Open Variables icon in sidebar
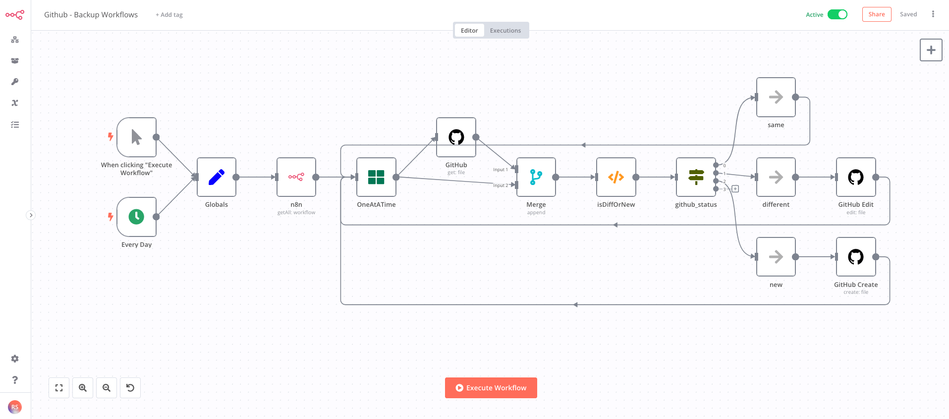Screen dimensions: 949x419 pyautogui.click(x=15, y=103)
